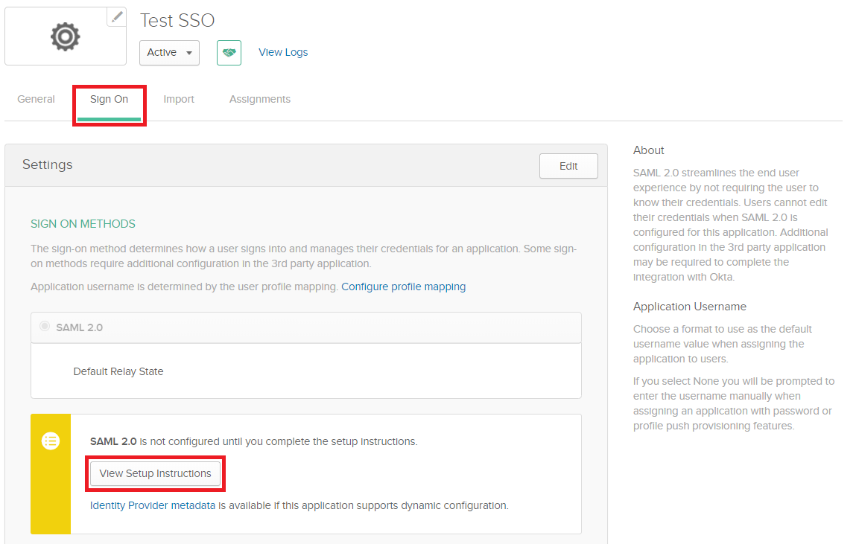The height and width of the screenshot is (544, 856).
Task: Click the Application Username heading
Action: click(x=690, y=307)
